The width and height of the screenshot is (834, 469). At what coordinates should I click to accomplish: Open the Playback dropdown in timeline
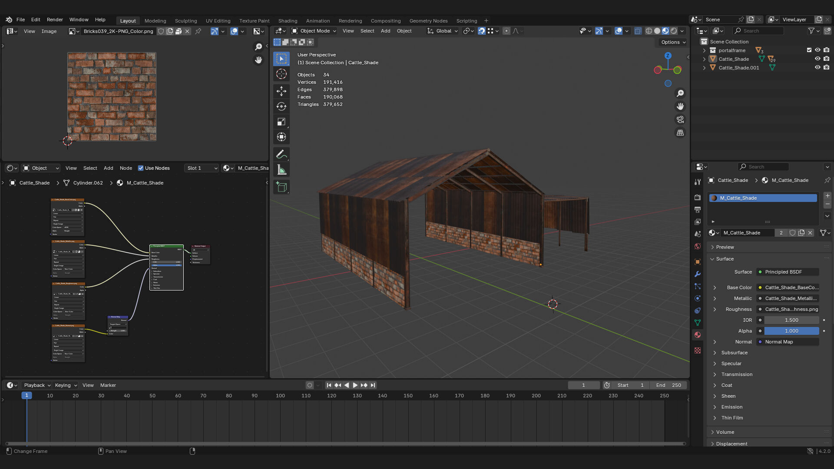(37, 385)
